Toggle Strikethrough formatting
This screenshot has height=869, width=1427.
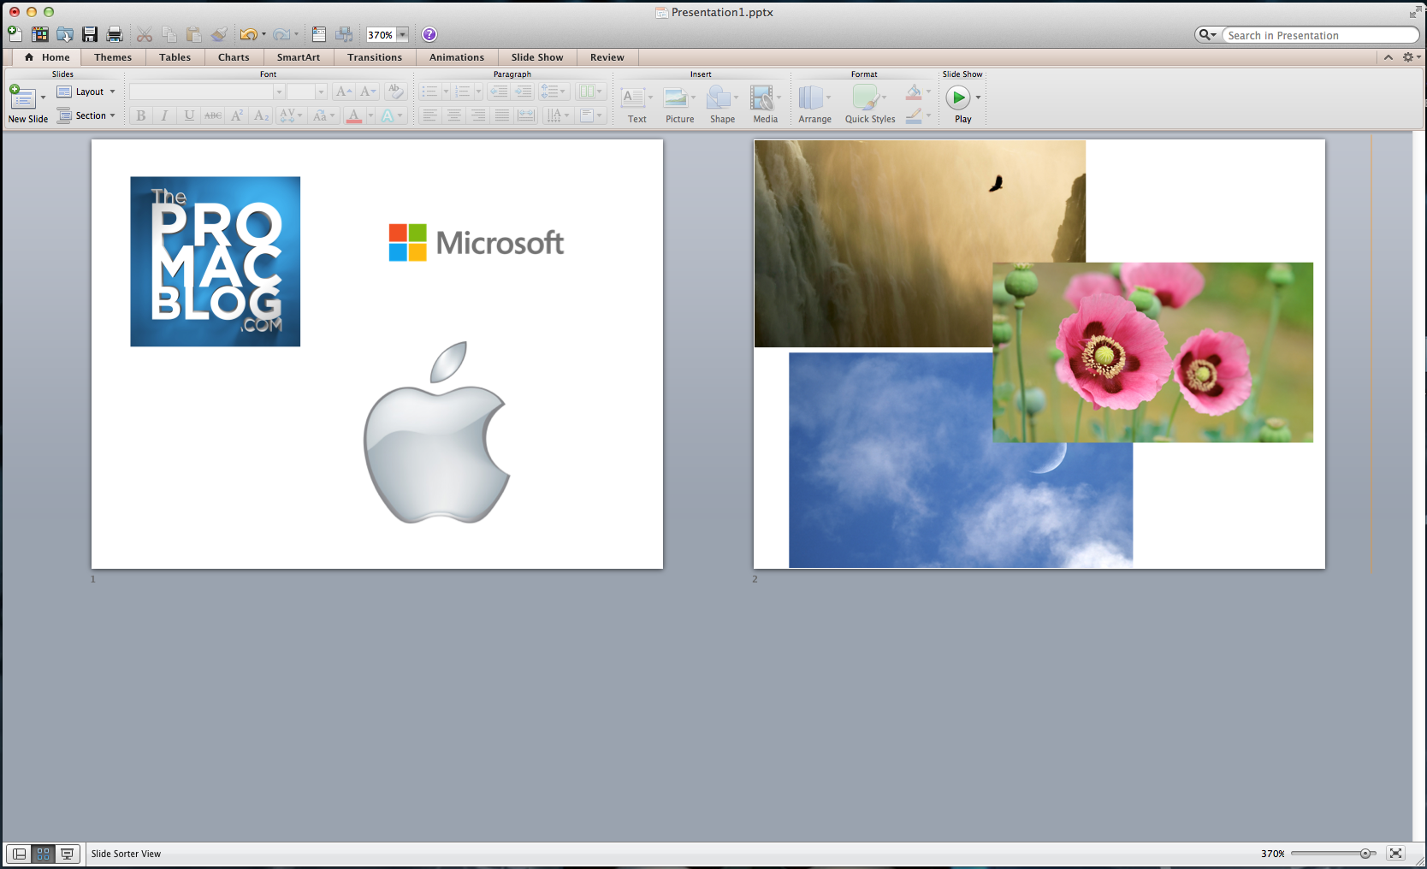click(x=213, y=115)
